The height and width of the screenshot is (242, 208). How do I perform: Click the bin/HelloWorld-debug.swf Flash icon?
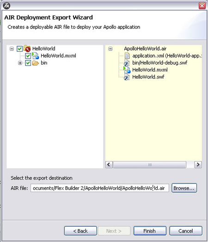click(x=127, y=63)
